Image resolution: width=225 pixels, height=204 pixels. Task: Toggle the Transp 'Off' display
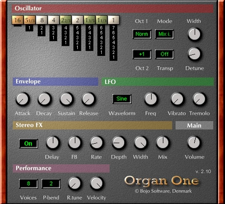[164, 54]
